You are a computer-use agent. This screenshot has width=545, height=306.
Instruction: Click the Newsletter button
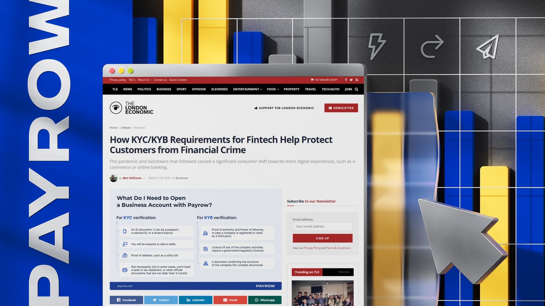click(x=341, y=108)
